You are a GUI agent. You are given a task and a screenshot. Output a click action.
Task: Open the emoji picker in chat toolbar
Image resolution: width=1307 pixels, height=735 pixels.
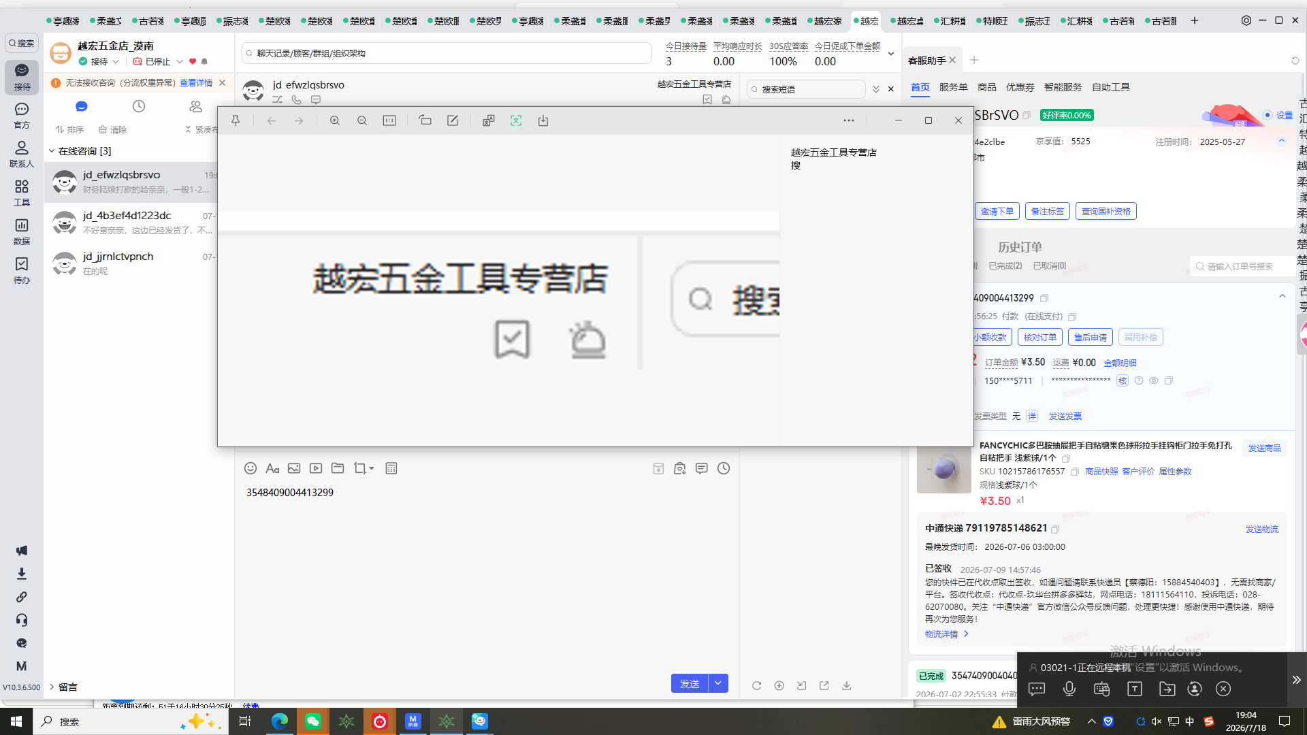point(251,468)
